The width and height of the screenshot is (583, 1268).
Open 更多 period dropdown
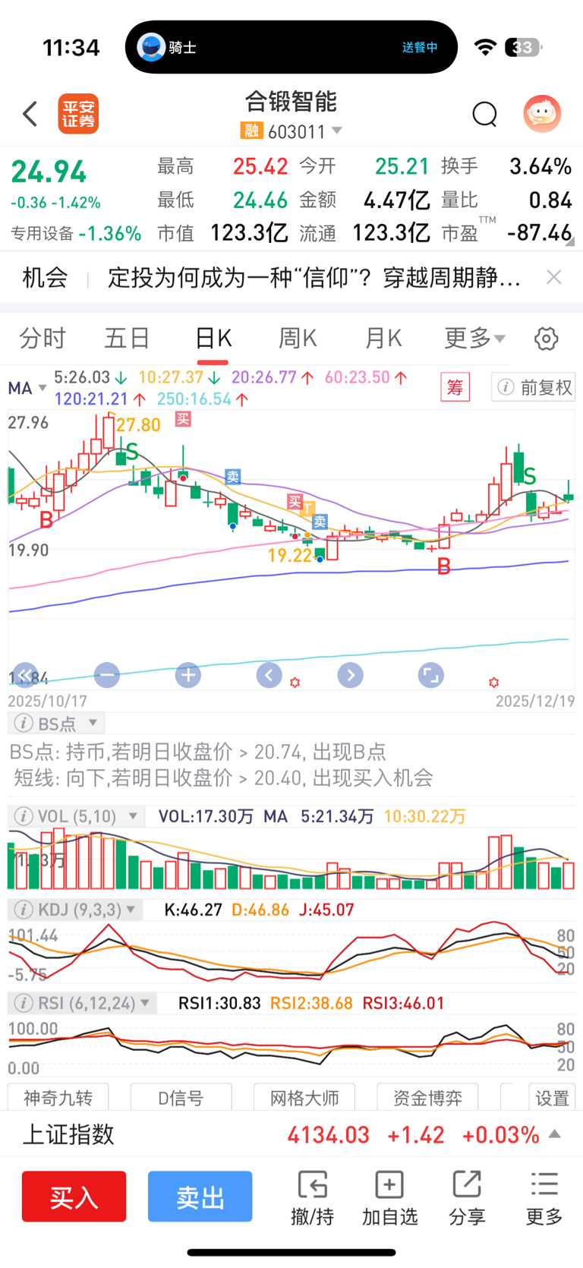click(x=474, y=338)
